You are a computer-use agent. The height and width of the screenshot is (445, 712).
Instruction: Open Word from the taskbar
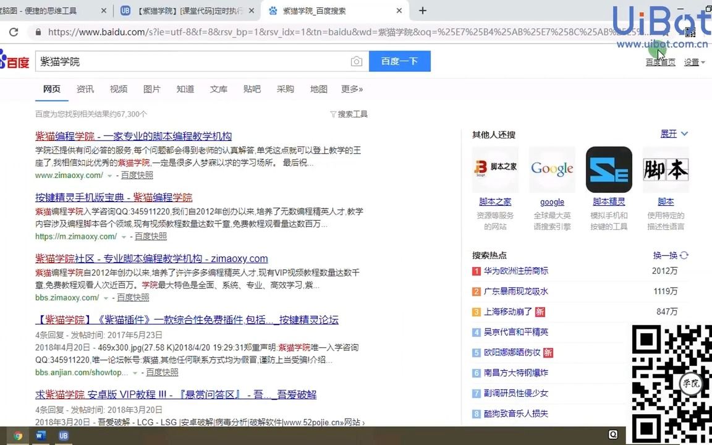tap(40, 436)
